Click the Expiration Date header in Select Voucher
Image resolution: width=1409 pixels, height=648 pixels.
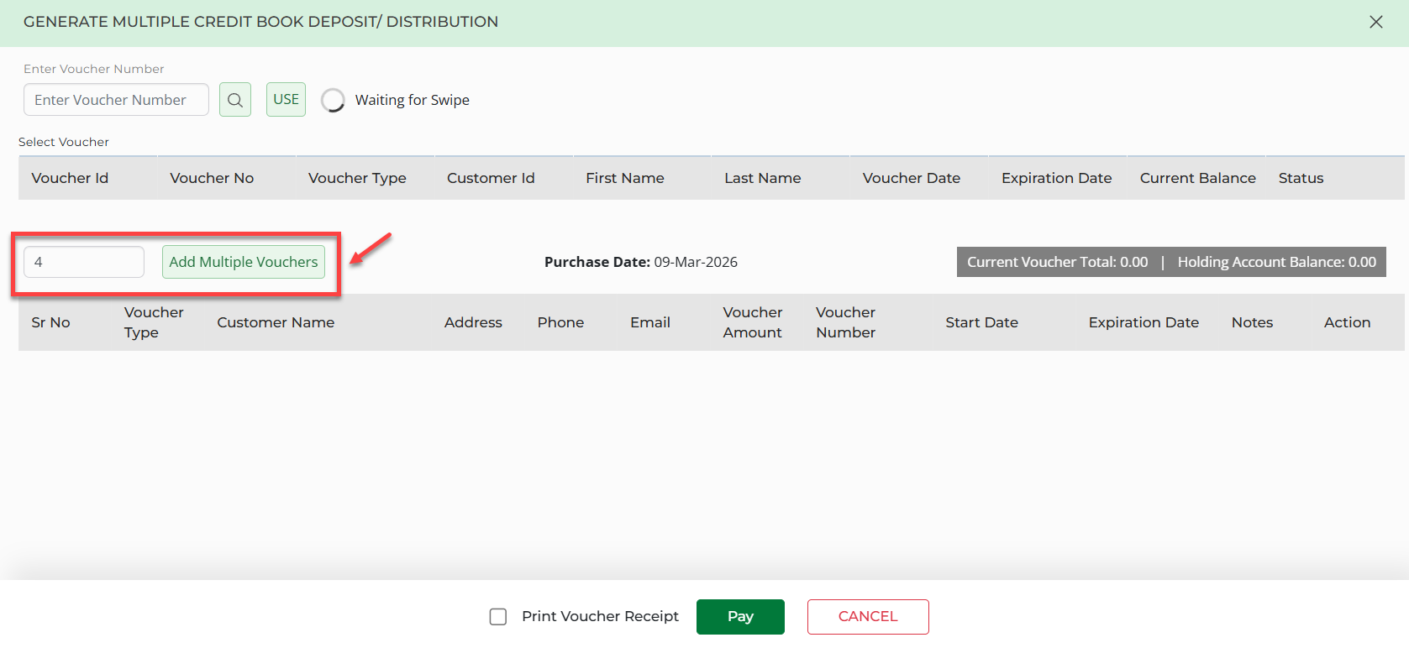(x=1056, y=178)
